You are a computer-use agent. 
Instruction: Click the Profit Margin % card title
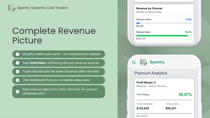tap(146, 83)
